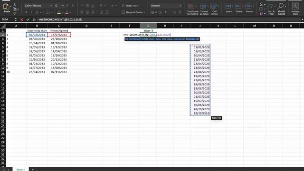Cancel formula entry with the red X
Image resolution: width=304 pixels, height=171 pixels.
point(21,19)
